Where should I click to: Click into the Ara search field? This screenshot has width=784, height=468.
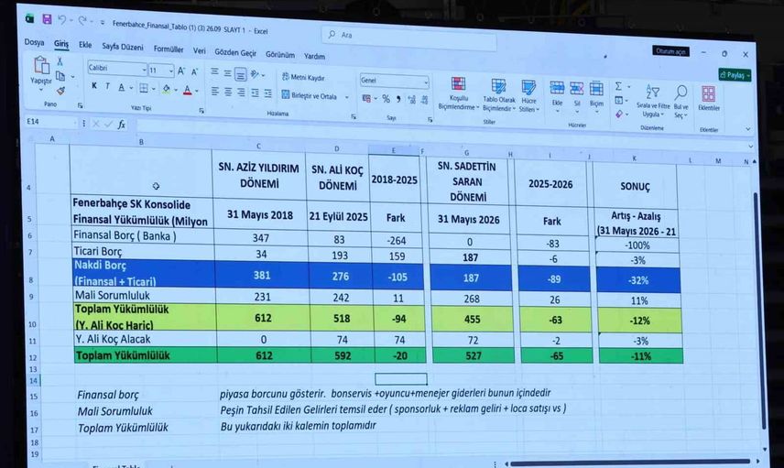(409, 38)
